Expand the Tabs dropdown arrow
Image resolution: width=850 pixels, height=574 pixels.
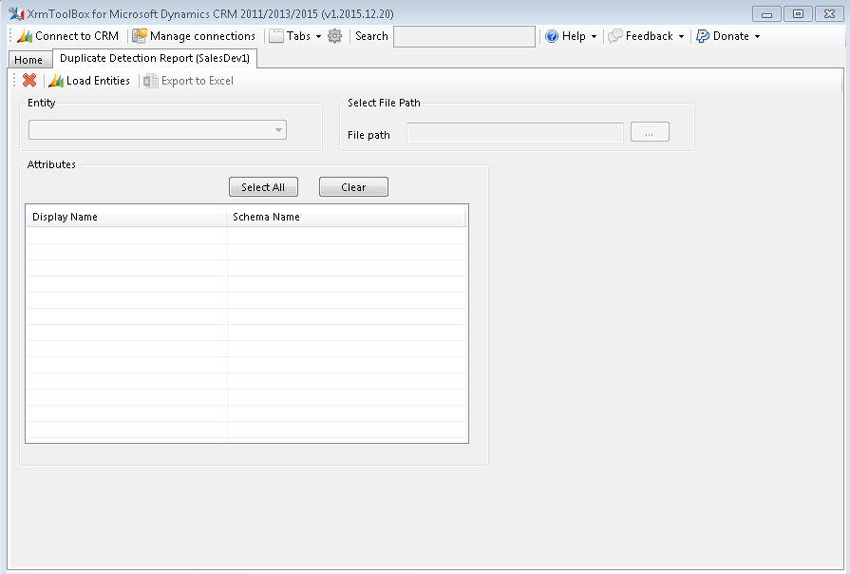coord(318,36)
